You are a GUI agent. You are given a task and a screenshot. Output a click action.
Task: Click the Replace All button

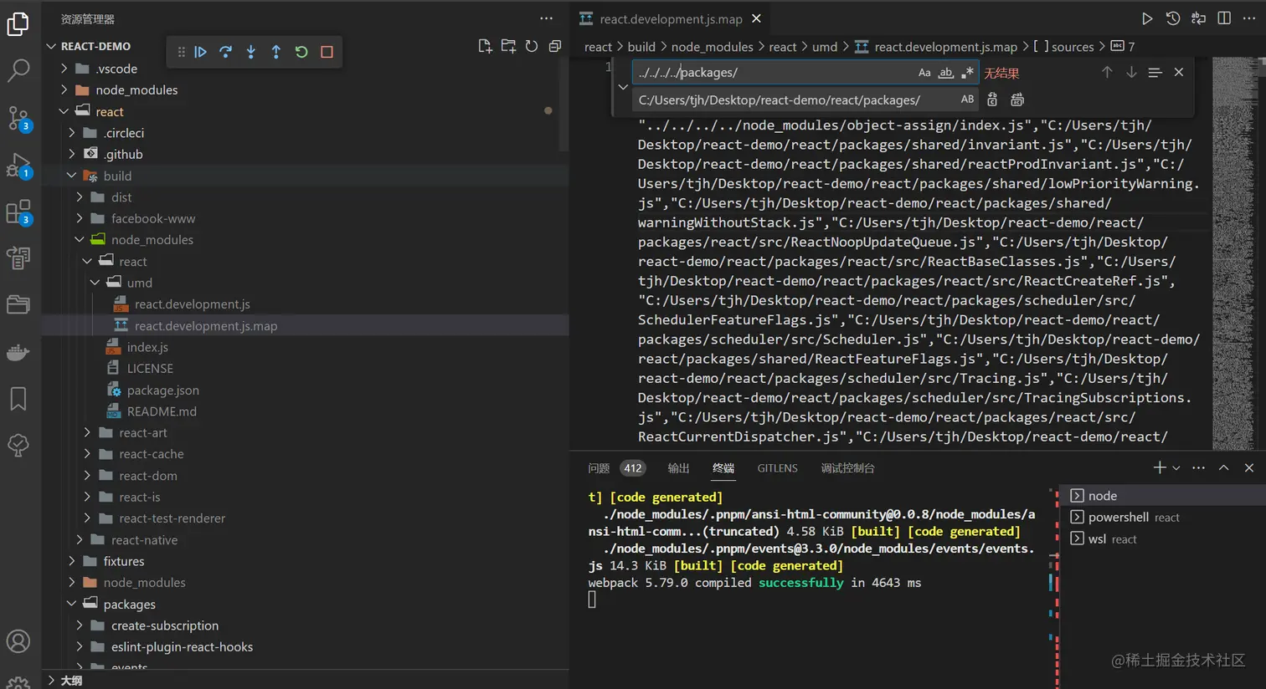(x=1017, y=100)
